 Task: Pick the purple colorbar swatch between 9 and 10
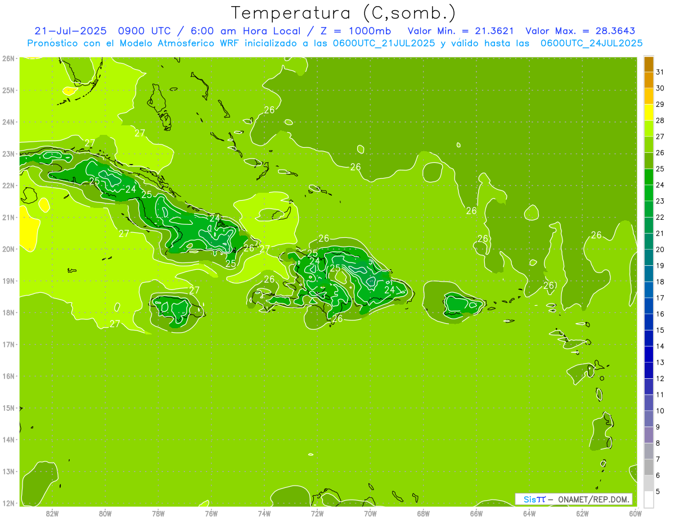tap(649, 419)
